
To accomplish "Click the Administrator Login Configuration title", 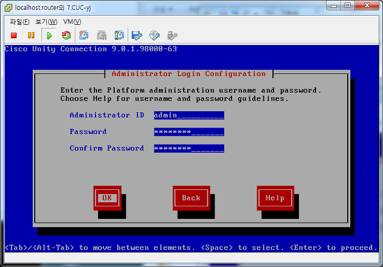I will click(x=188, y=73).
